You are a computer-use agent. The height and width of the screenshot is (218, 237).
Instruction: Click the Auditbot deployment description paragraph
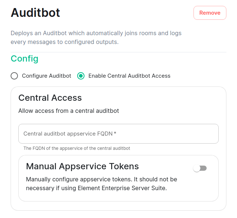[x=96, y=33]
